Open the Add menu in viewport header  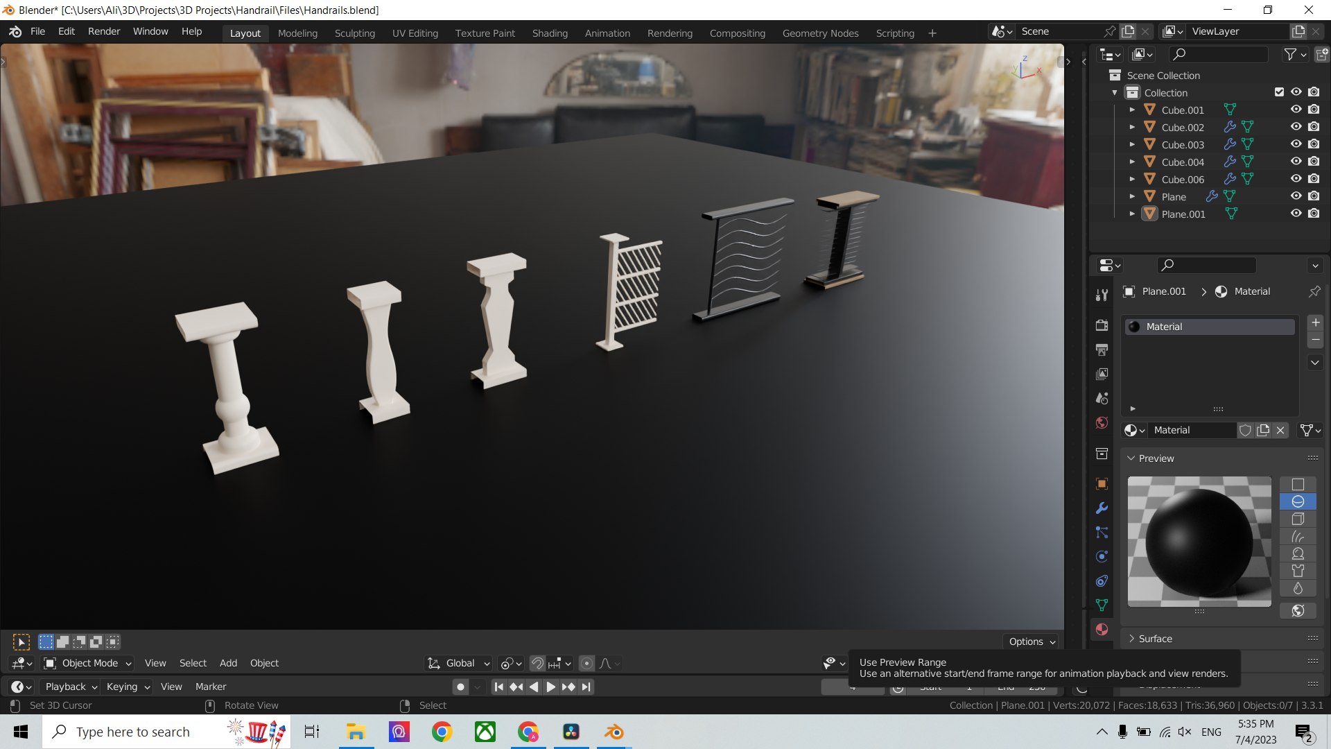(228, 664)
